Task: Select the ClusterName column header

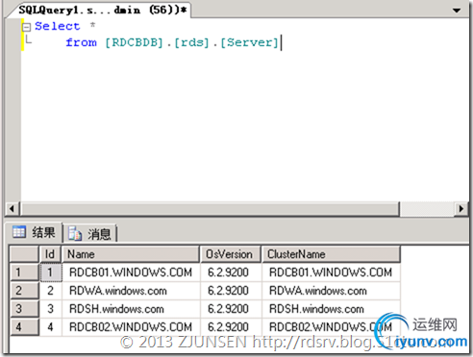Action: [x=331, y=254]
